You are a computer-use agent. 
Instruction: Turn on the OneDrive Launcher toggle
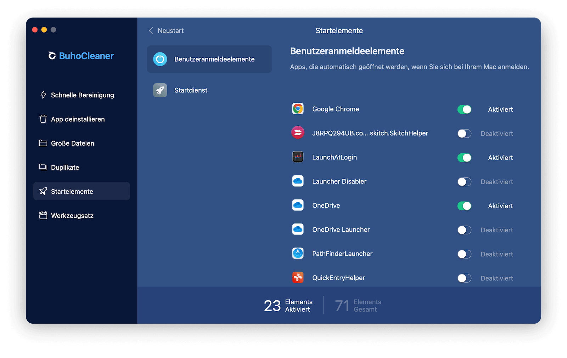point(464,230)
